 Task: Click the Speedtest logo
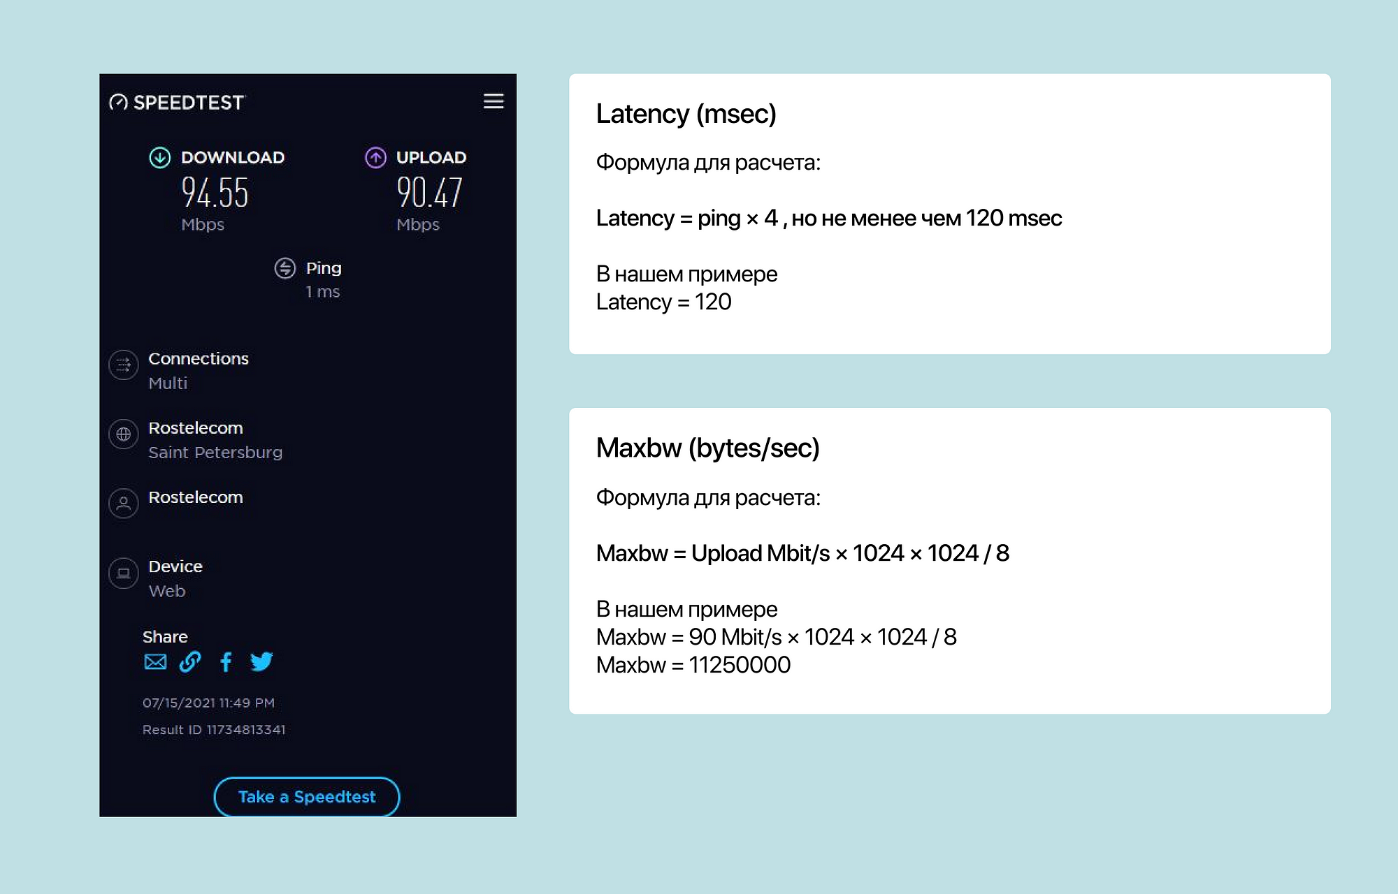(177, 102)
